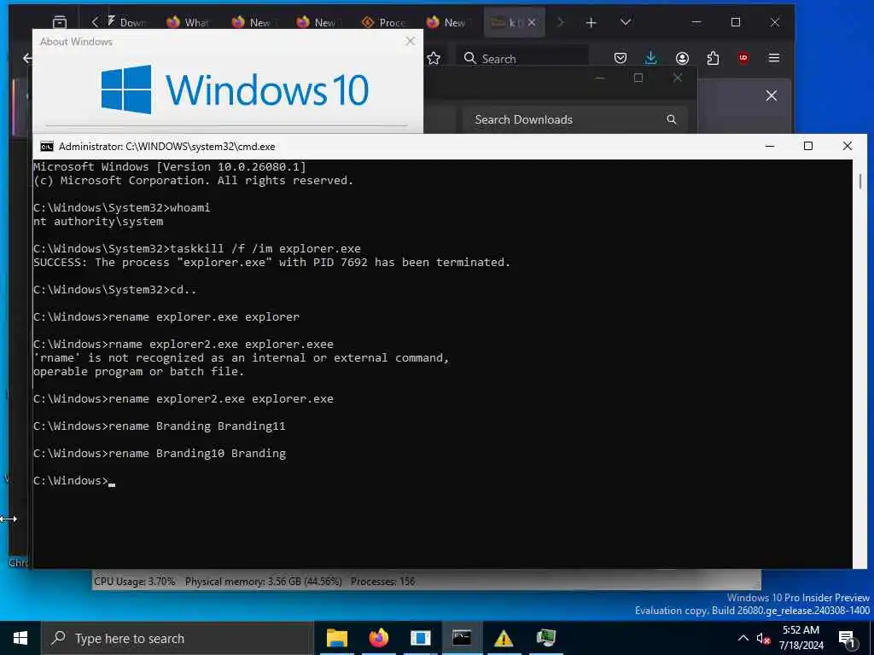Click 'Processes: 156' status entry
874x655 pixels.
(382, 582)
